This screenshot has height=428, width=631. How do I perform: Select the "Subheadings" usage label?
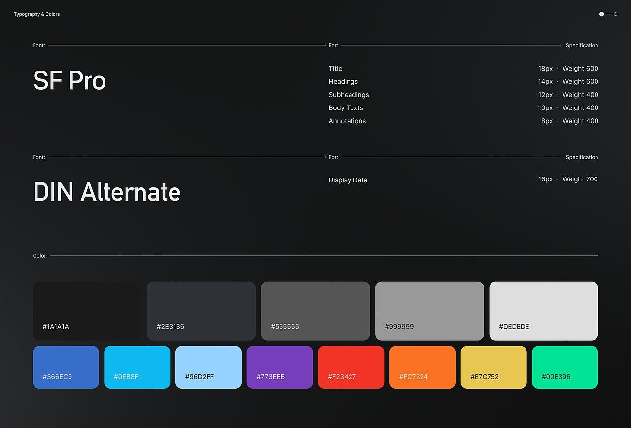(349, 95)
